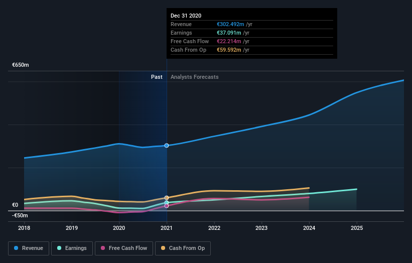Image resolution: width=412 pixels, height=263 pixels.
Task: Click the 2018 x-axis label
Action: pos(24,228)
